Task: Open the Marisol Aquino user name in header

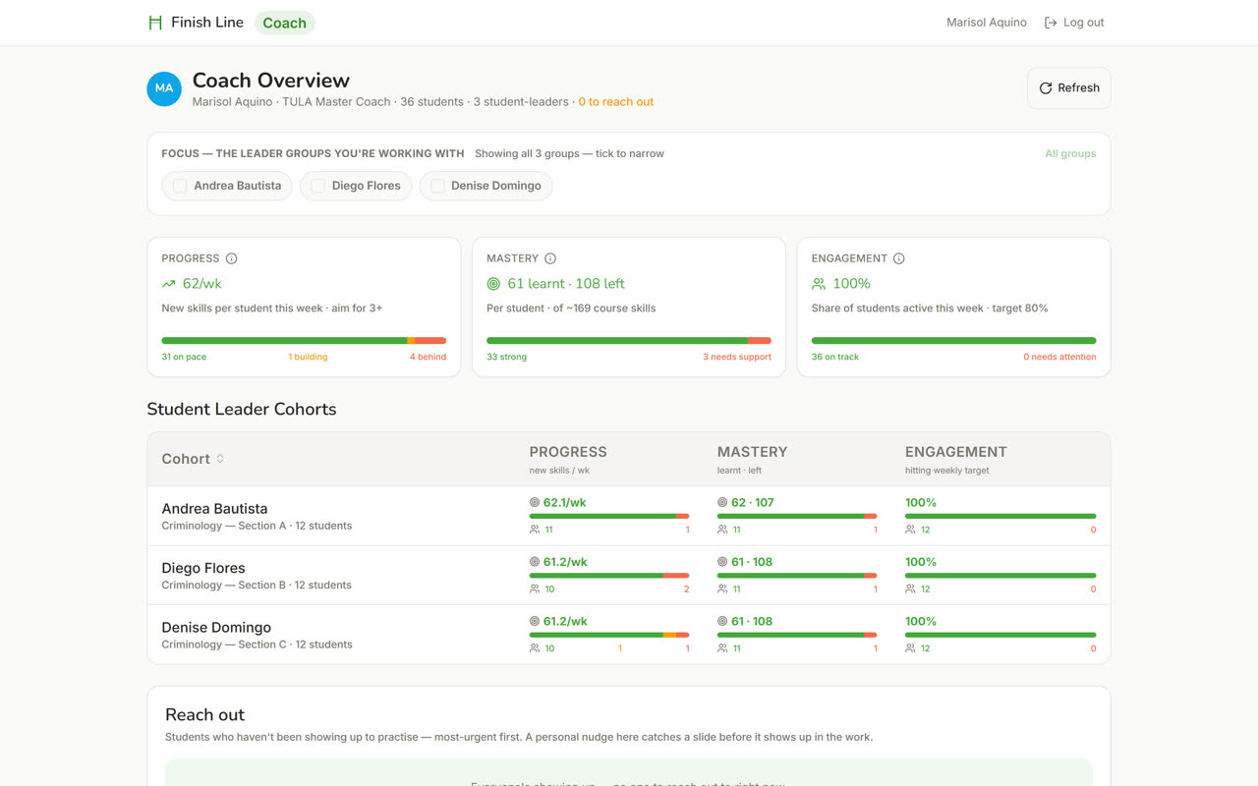Action: [x=987, y=23]
